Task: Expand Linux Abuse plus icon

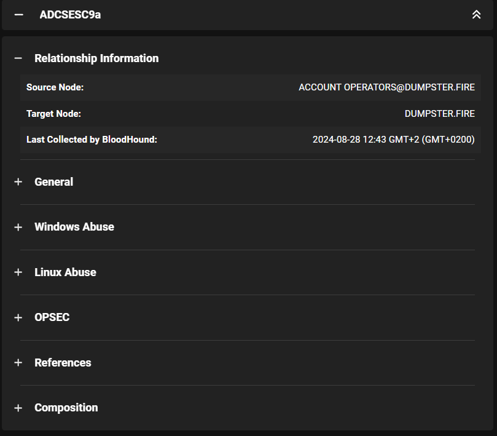Action: point(18,272)
